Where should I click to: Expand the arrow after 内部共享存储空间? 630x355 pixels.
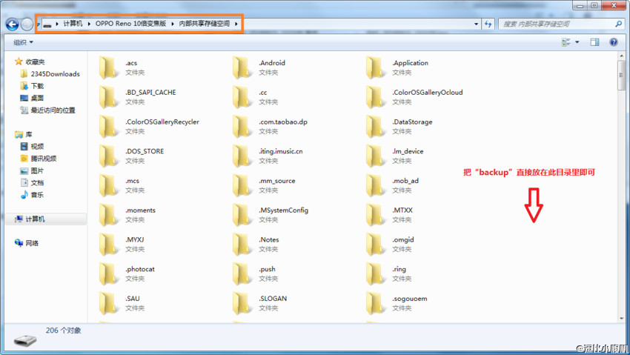tap(236, 24)
